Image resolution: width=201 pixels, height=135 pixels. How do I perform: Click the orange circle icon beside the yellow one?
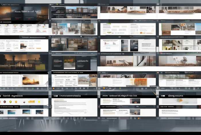pos(16,102)
